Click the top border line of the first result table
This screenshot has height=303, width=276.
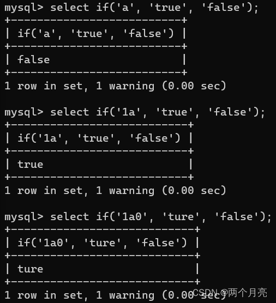(x=96, y=20)
